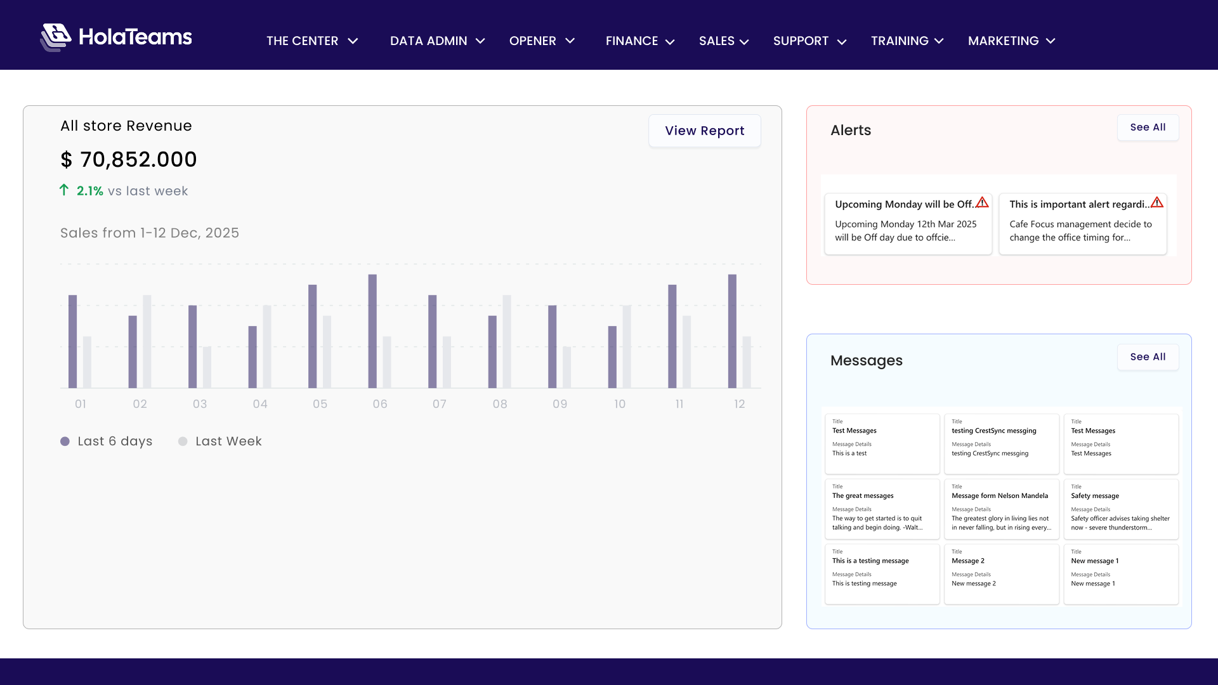Click Last 6 days legend label
Image resolution: width=1218 pixels, height=685 pixels.
coord(115,441)
